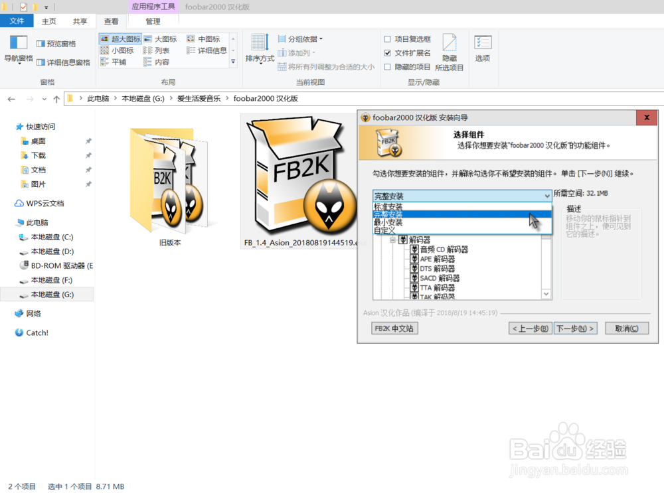Select the FB_1.4_Asion installer file

click(299, 182)
